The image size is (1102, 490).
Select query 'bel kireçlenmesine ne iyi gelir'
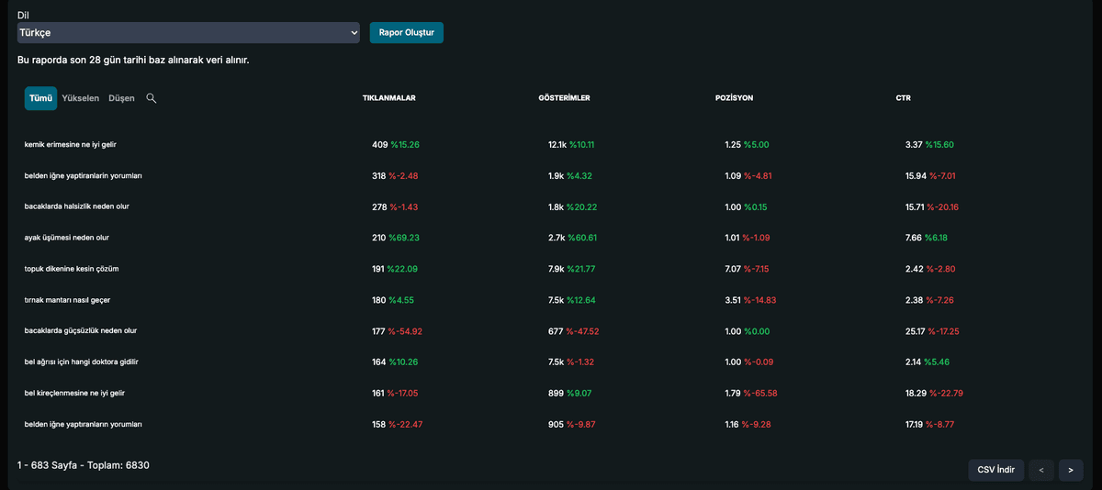coord(74,393)
